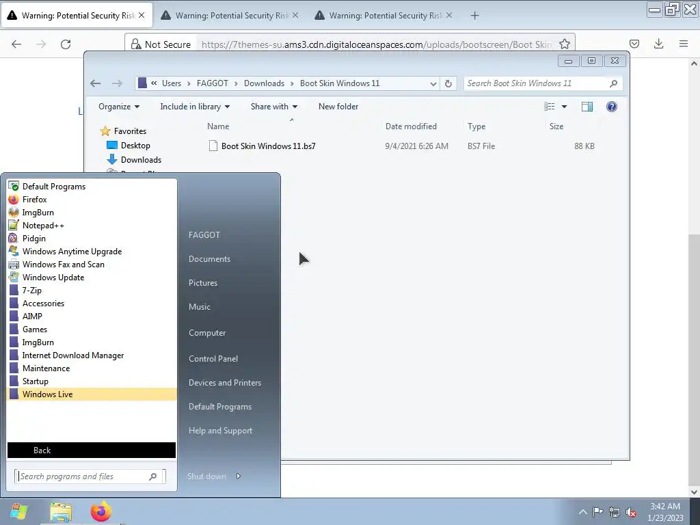This screenshot has width=700, height=525.
Task: Show hidden icons in system tray
Action: coord(582,511)
